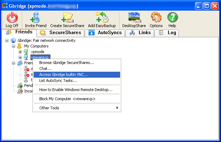Click the Log Off power icon

tap(12, 17)
